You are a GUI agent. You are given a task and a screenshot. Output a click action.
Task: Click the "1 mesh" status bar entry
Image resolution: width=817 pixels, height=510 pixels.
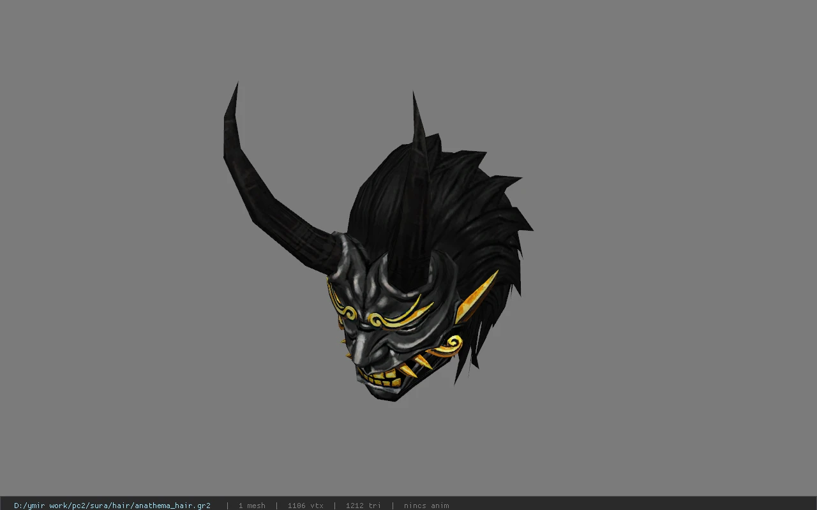coord(251,506)
